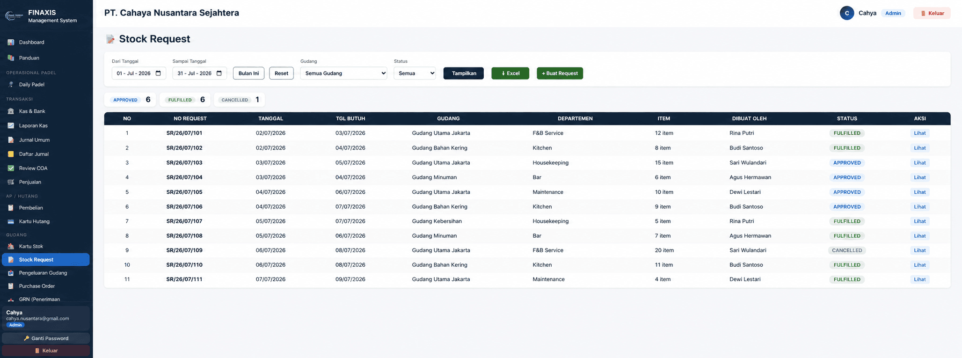Click the Kas & Bank icon

point(11,111)
